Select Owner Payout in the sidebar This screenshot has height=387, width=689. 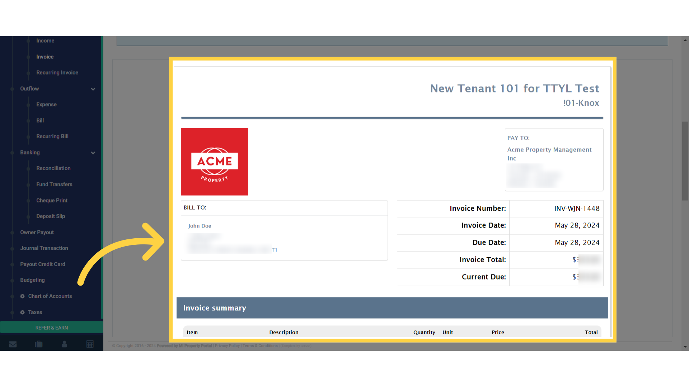(x=37, y=232)
